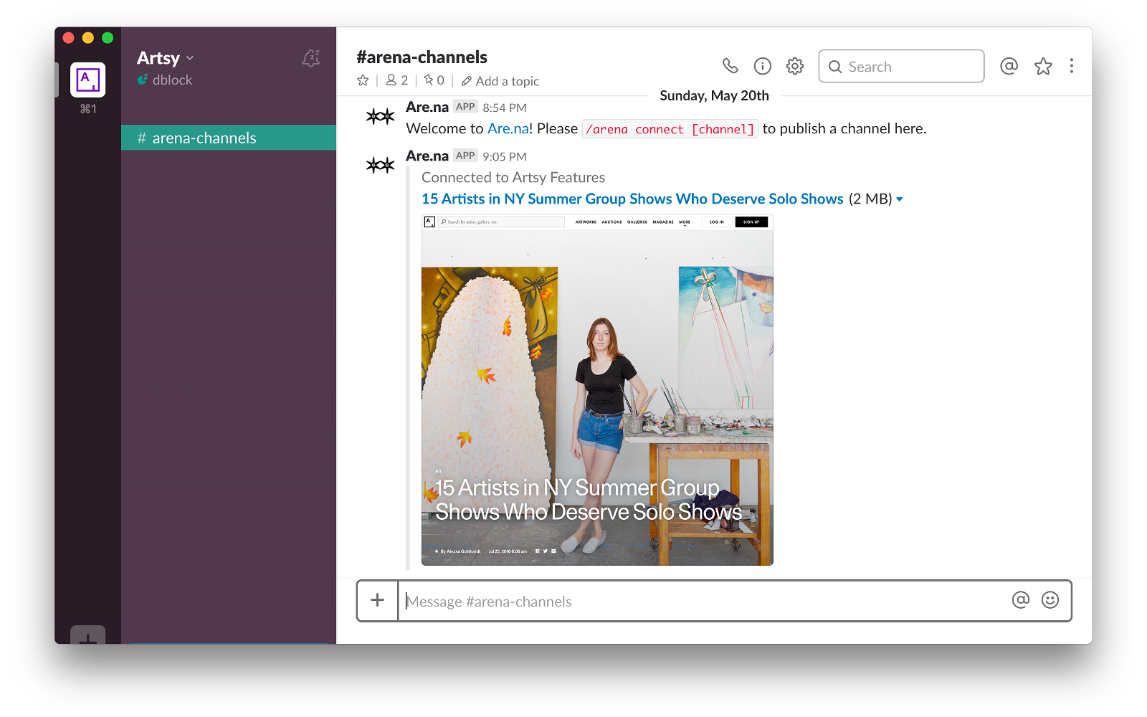This screenshot has width=1147, height=717.
Task: Open the Artsy workspace icon
Action: pos(88,80)
